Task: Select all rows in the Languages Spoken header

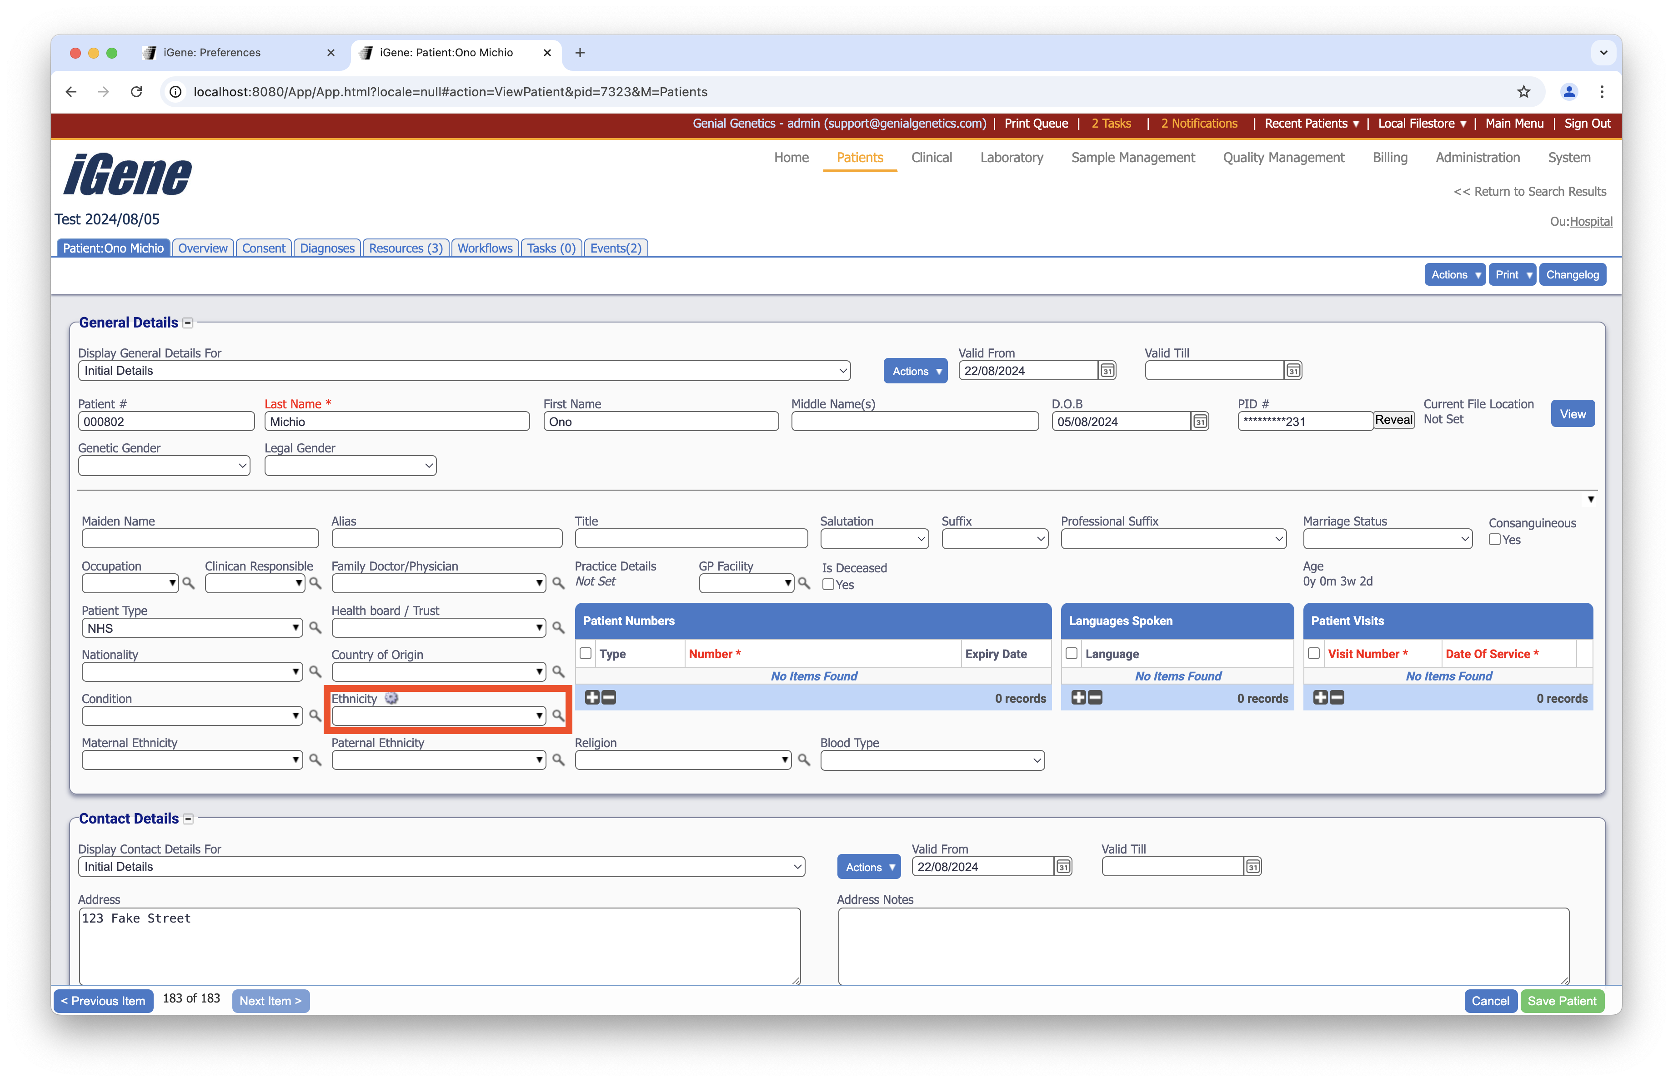Action: pos(1071,653)
